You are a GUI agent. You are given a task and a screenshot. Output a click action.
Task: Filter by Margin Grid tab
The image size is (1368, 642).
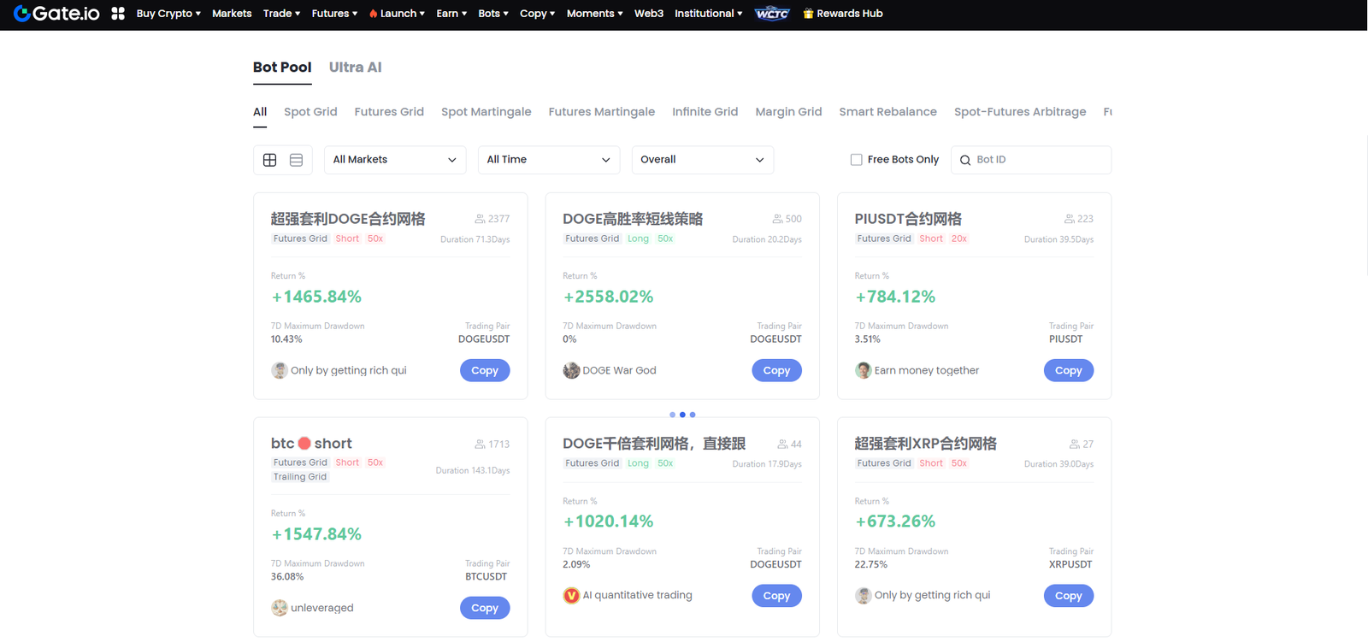788,112
